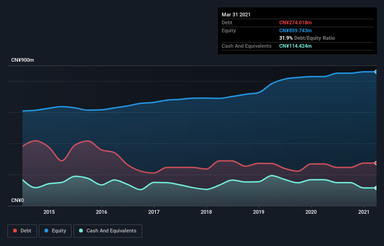
Task: Click the blue Equity endpoint marker
Action: [376, 72]
